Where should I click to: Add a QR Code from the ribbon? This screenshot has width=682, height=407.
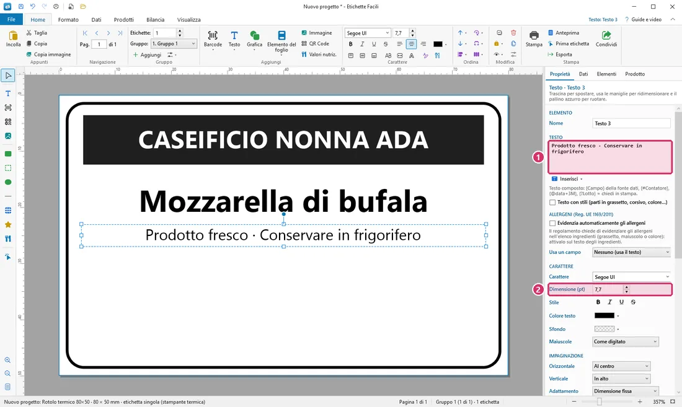click(x=315, y=43)
